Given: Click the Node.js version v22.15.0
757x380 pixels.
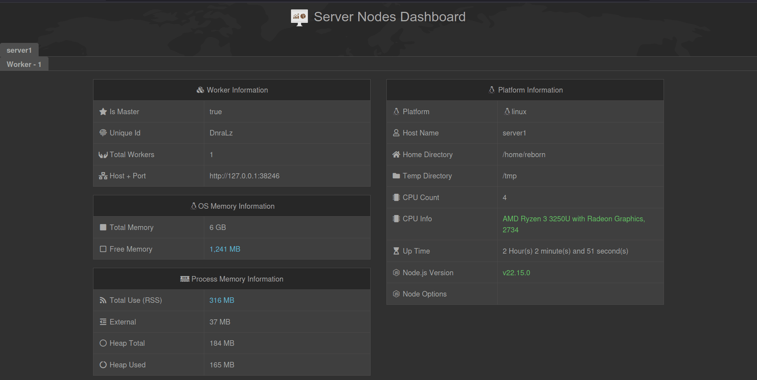Looking at the screenshot, I should (516, 273).
